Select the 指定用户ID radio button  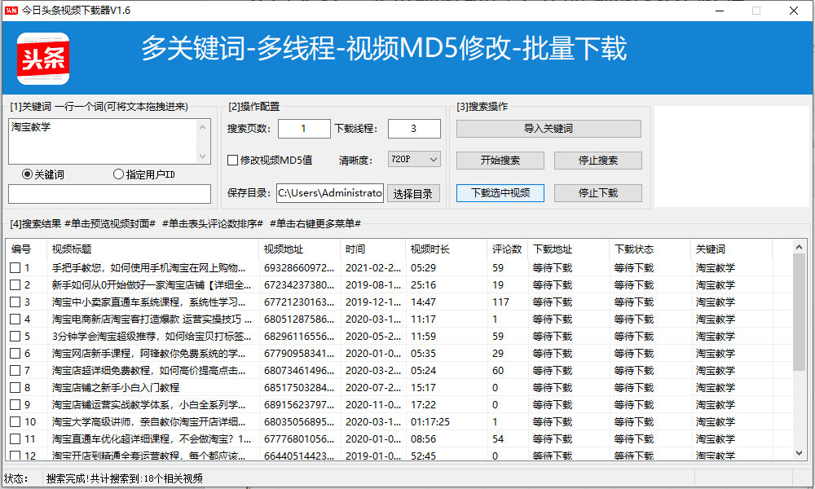(x=118, y=174)
